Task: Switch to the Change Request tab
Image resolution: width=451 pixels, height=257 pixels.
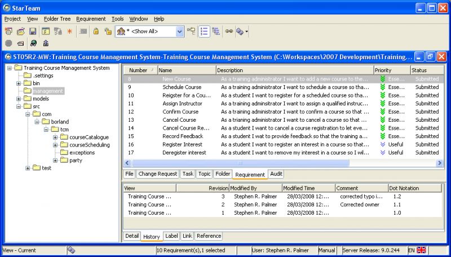Action: [157, 174]
